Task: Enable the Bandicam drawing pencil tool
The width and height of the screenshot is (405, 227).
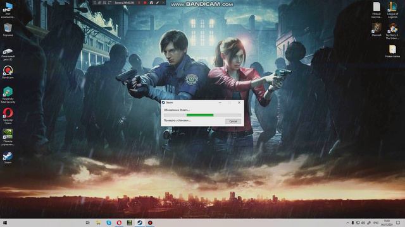Action: pos(158,3)
